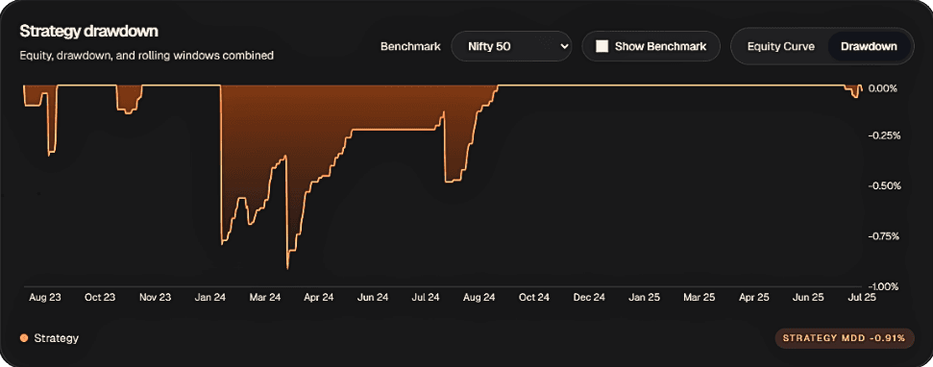Click the -0.50% y-axis value
Viewport: 933px width, 367px height.
(x=883, y=185)
